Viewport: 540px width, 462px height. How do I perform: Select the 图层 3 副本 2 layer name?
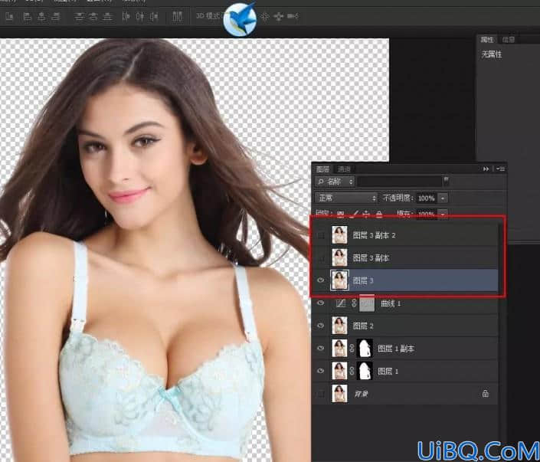click(374, 235)
